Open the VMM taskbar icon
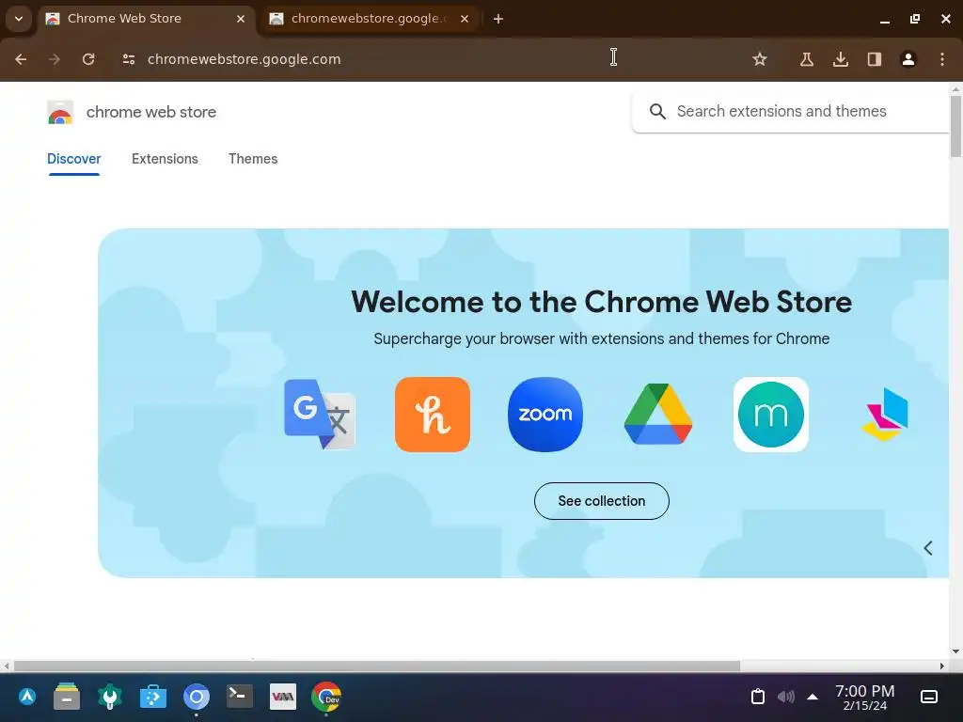The width and height of the screenshot is (963, 722). tap(283, 697)
